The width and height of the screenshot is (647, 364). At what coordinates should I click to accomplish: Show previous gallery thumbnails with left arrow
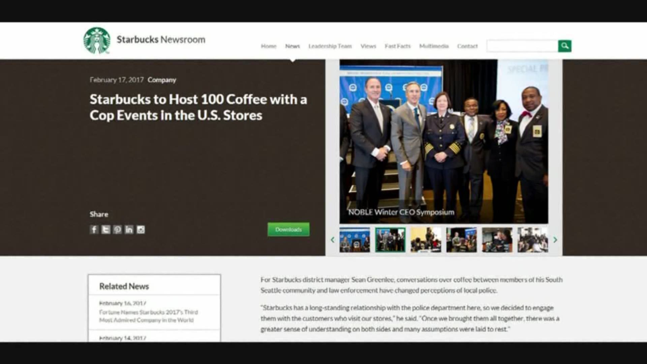tap(333, 240)
